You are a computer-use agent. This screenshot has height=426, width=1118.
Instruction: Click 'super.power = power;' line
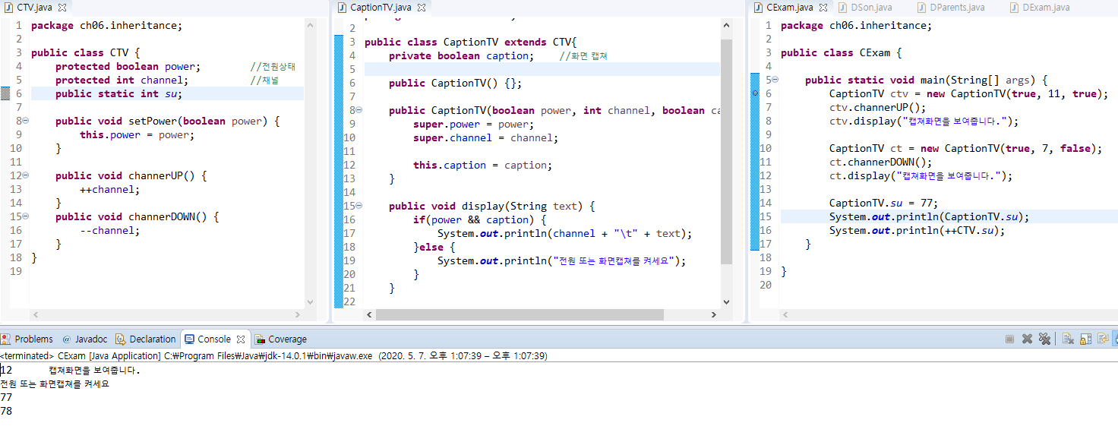click(x=474, y=124)
